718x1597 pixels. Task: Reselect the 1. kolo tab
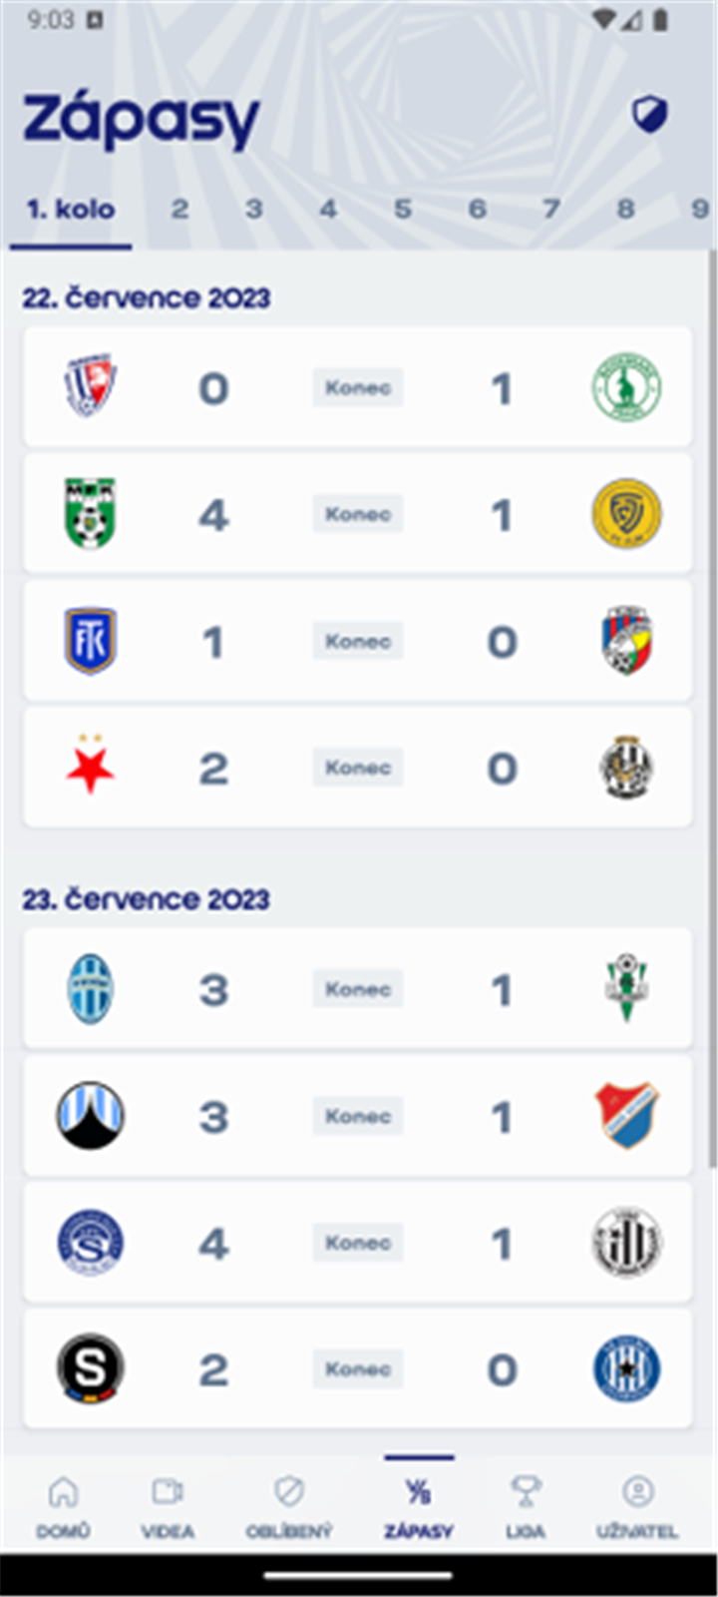tap(71, 210)
